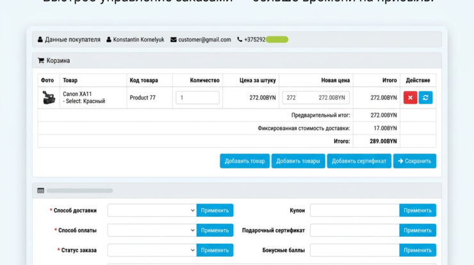Viewport: 474px width, 265px height.
Task: Click the card icon in the lower panel header
Action: coord(41,191)
